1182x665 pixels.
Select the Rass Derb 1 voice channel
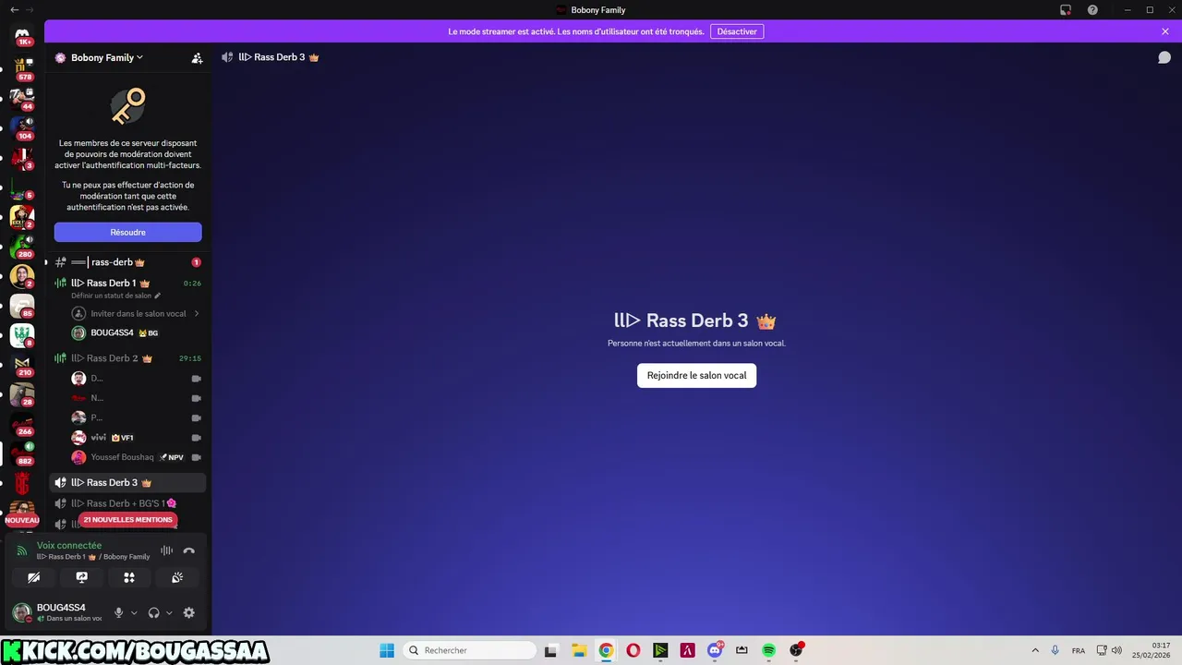tap(127, 284)
